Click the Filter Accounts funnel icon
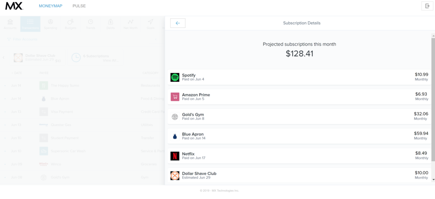Image resolution: width=435 pixels, height=199 pixels. click(x=9, y=39)
